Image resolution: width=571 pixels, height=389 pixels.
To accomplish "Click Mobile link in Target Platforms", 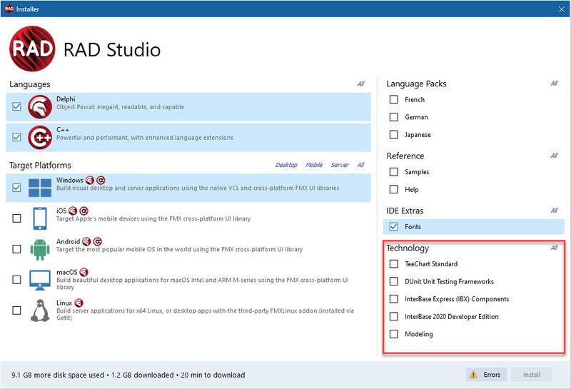I will click(x=314, y=165).
